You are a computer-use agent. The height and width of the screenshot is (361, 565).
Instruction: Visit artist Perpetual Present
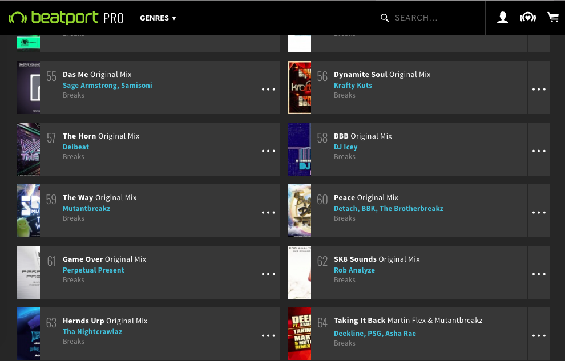pyautogui.click(x=94, y=270)
